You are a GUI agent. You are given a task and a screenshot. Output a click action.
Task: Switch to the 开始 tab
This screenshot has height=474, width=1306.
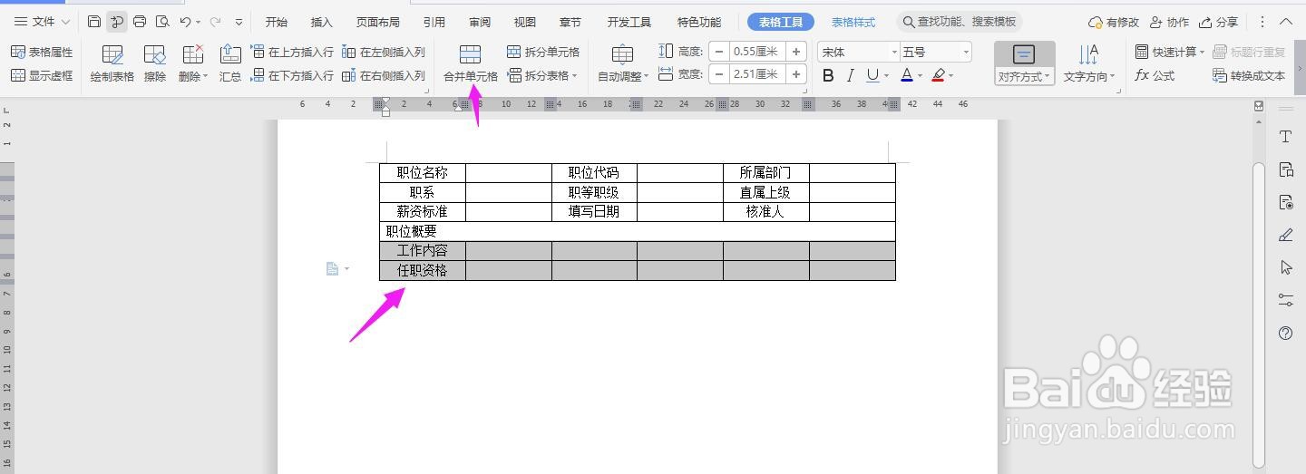pyautogui.click(x=277, y=22)
